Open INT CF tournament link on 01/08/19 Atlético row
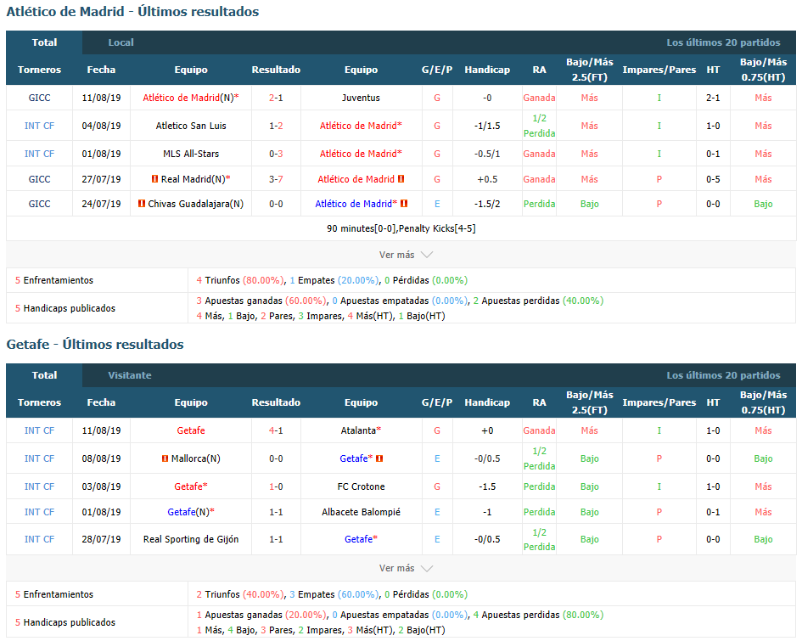Image resolution: width=802 pixels, height=641 pixels. coord(39,154)
